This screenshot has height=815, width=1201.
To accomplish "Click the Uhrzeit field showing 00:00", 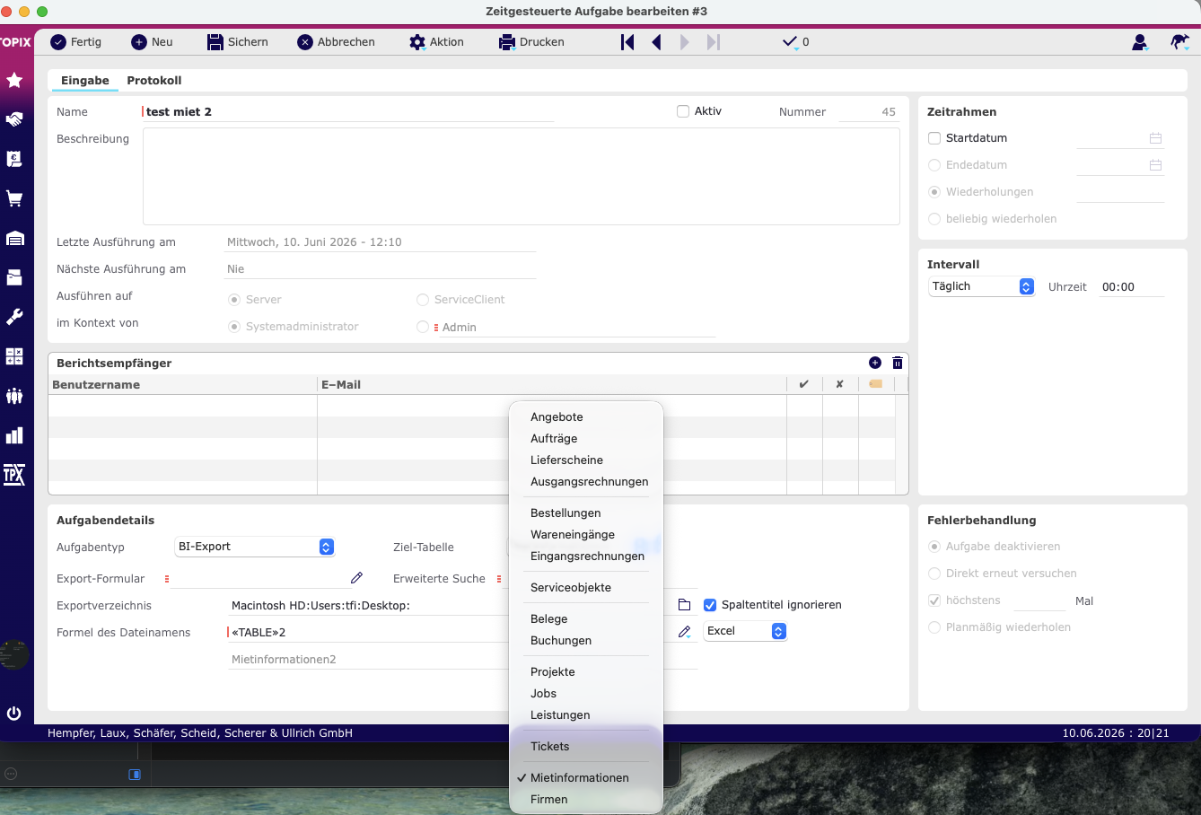I will (1131, 286).
